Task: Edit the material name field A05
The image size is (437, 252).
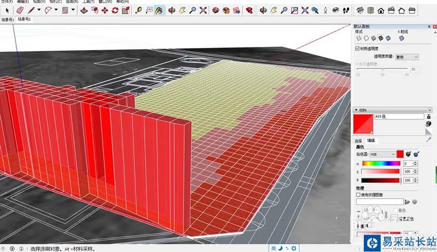Action: (399, 116)
